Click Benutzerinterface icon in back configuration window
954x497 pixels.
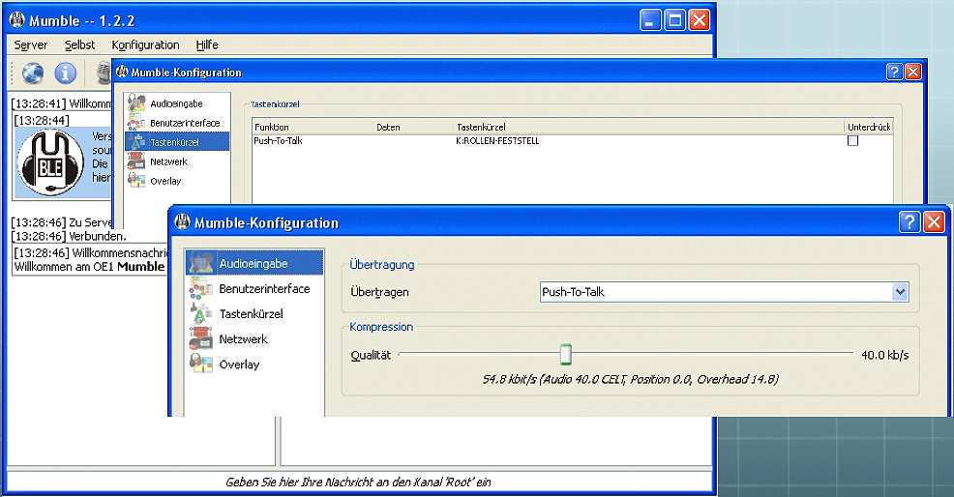click(136, 122)
